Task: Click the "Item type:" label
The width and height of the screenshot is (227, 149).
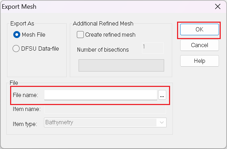Action: tap(25, 124)
